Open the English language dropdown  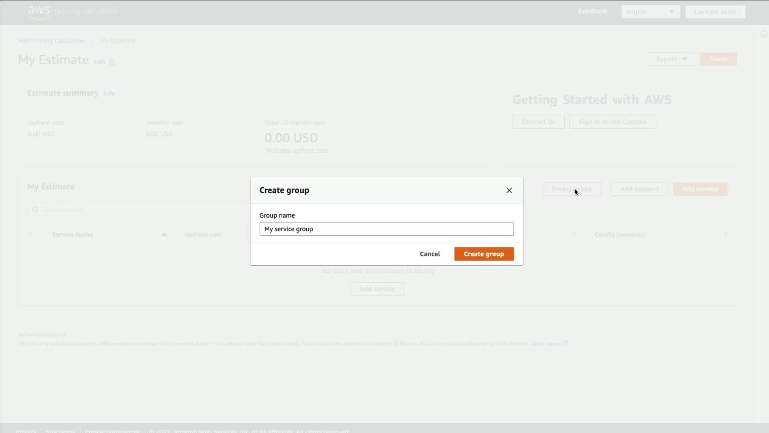coord(650,12)
